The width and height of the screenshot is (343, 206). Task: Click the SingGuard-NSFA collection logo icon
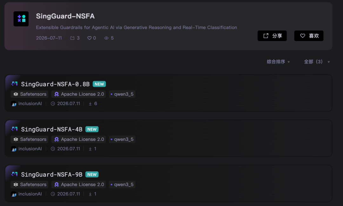click(21, 19)
